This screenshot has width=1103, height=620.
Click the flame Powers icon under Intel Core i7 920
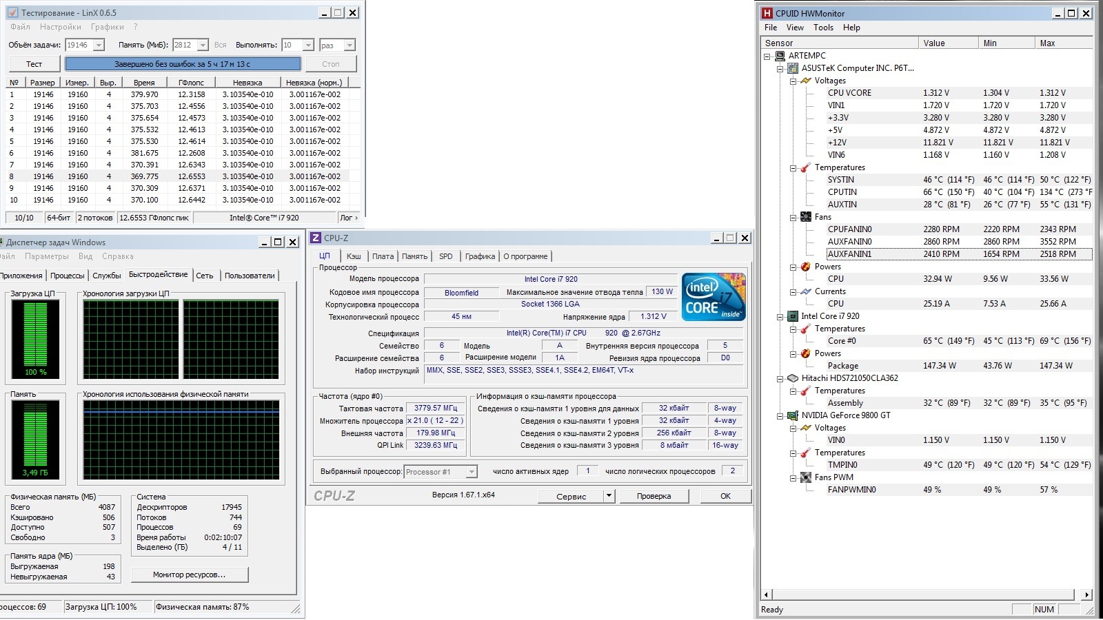pos(805,353)
